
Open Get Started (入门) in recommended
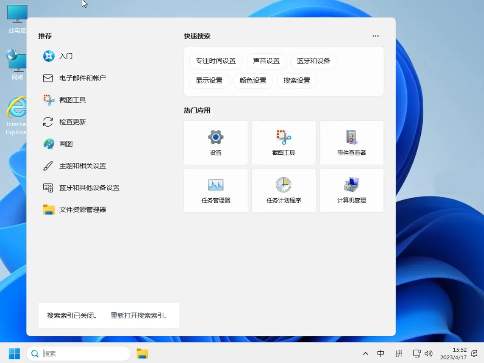[65, 56]
